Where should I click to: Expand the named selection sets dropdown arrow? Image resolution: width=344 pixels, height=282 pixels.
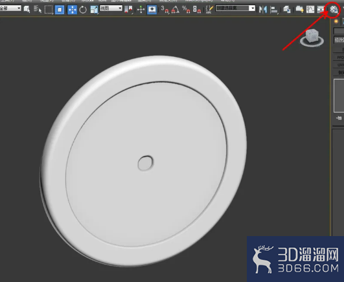coord(253,8)
